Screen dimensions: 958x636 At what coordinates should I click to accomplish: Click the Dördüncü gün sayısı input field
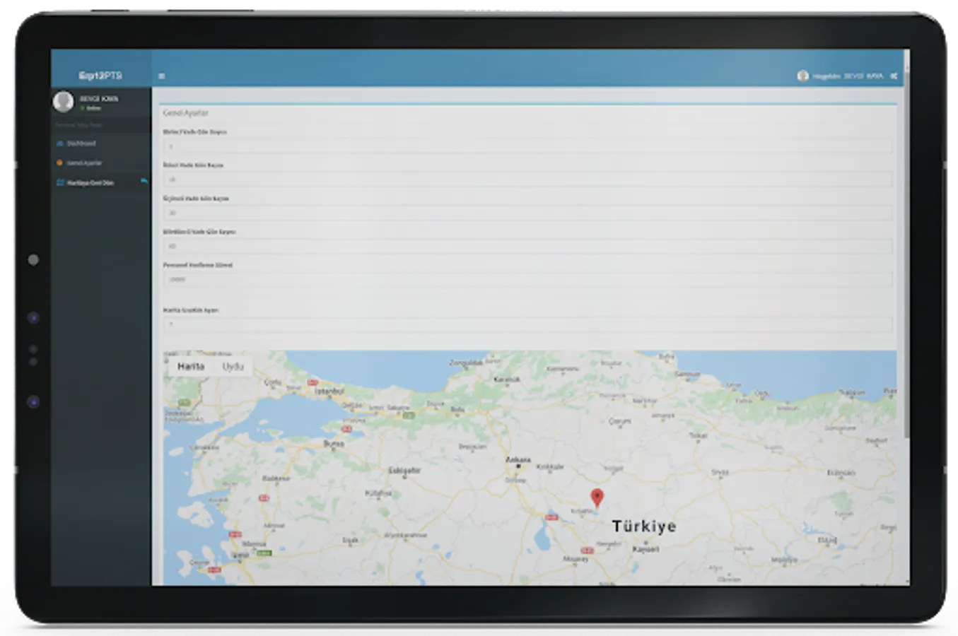tap(527, 246)
